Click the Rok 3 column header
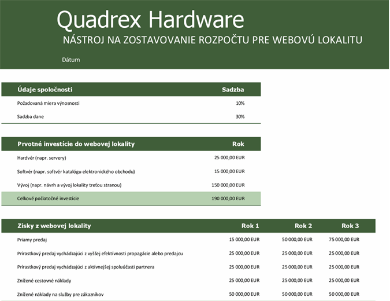Screen dimensions: 390x301 (350, 226)
